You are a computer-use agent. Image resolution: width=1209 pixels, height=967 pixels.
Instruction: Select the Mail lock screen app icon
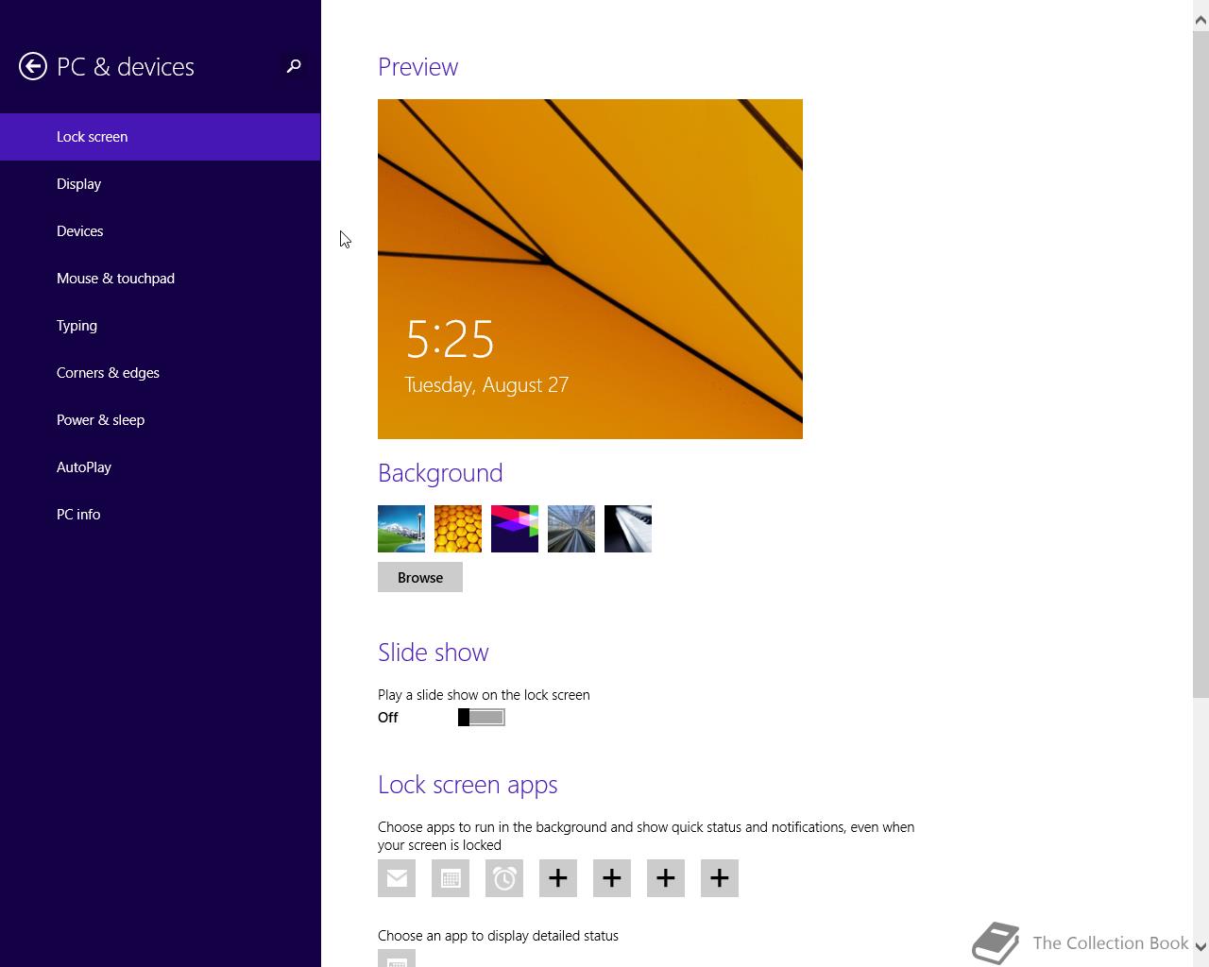click(397, 878)
